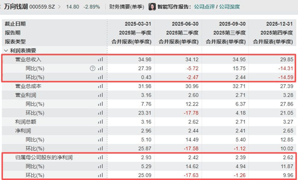Click the arrow after 000559.SZ
The width and height of the screenshot is (298, 180).
[x=59, y=7]
